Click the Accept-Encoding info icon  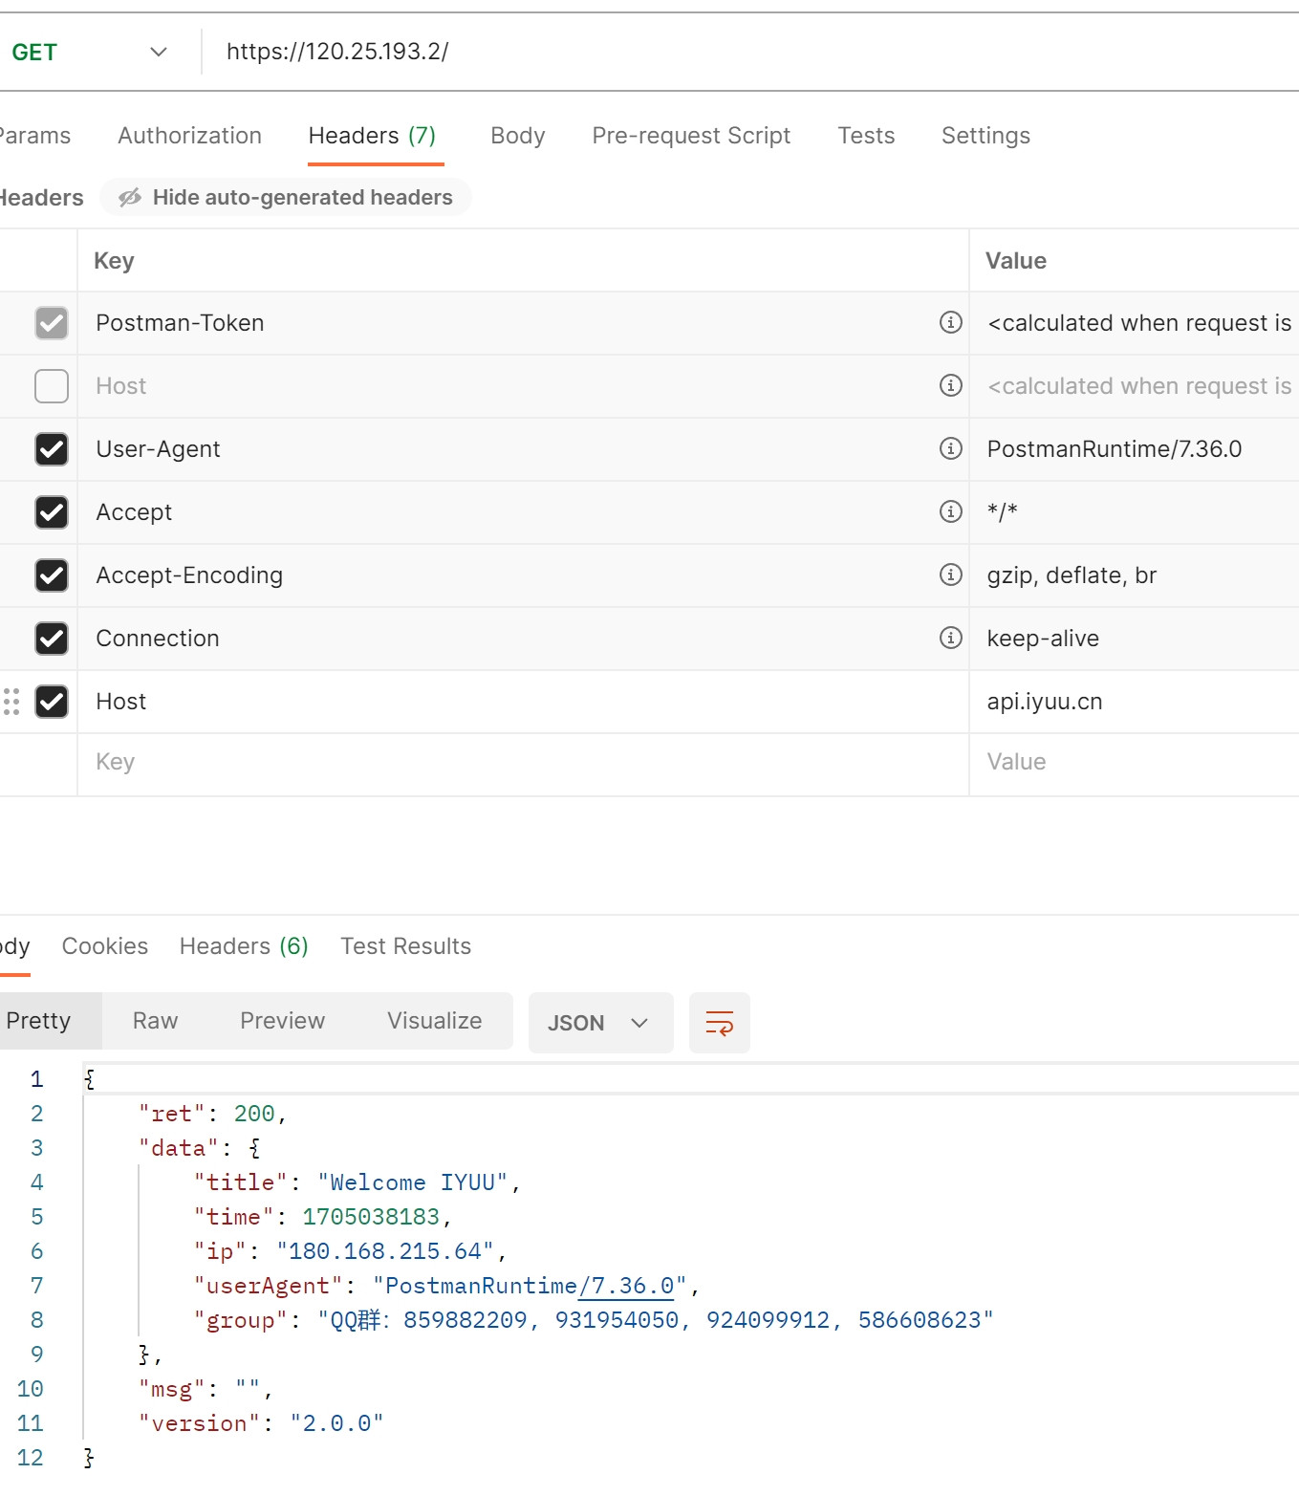point(950,575)
